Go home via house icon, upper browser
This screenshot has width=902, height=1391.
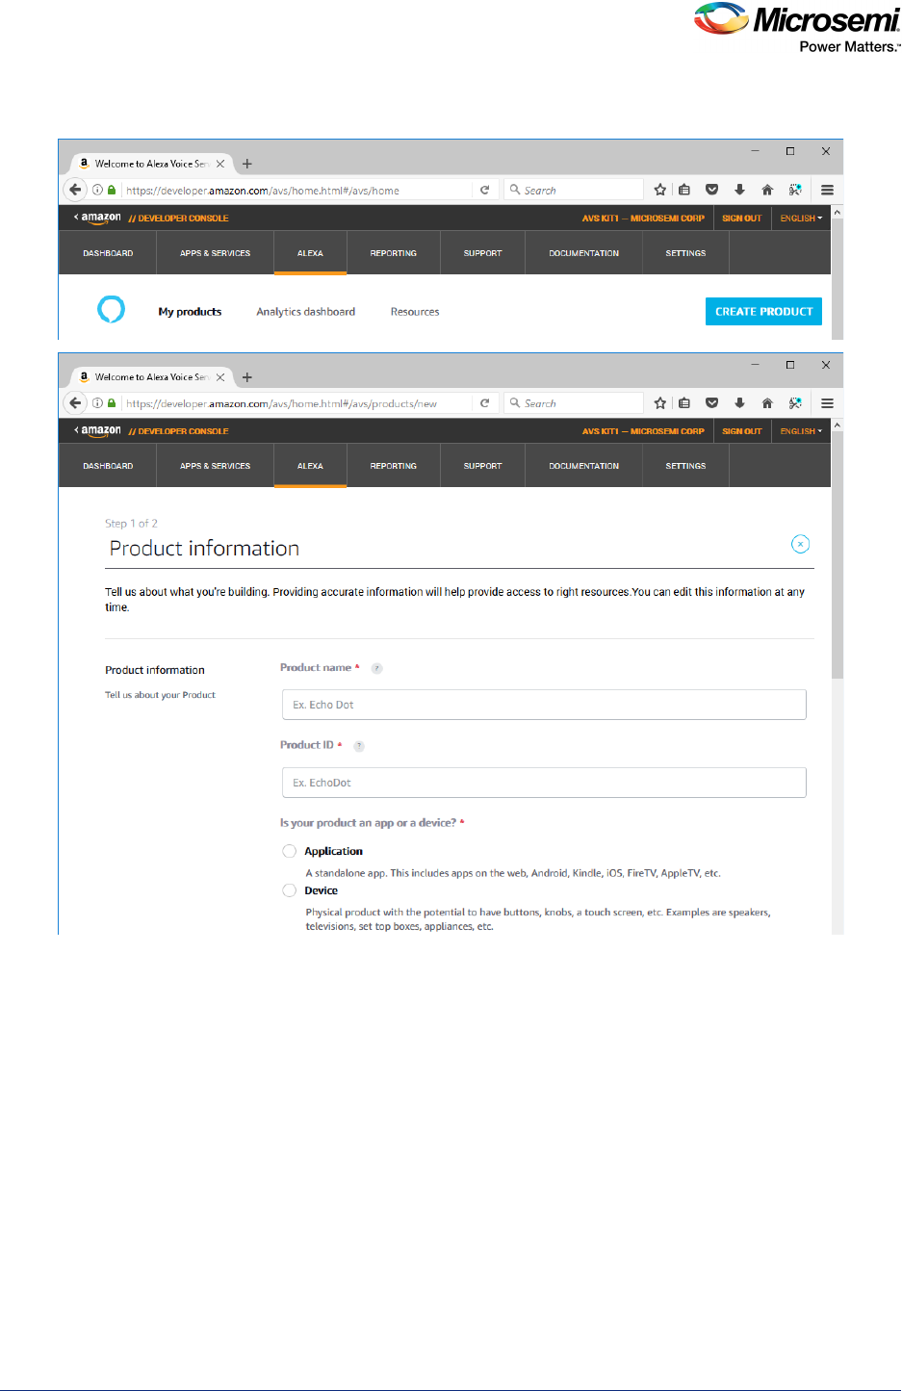[x=767, y=190]
